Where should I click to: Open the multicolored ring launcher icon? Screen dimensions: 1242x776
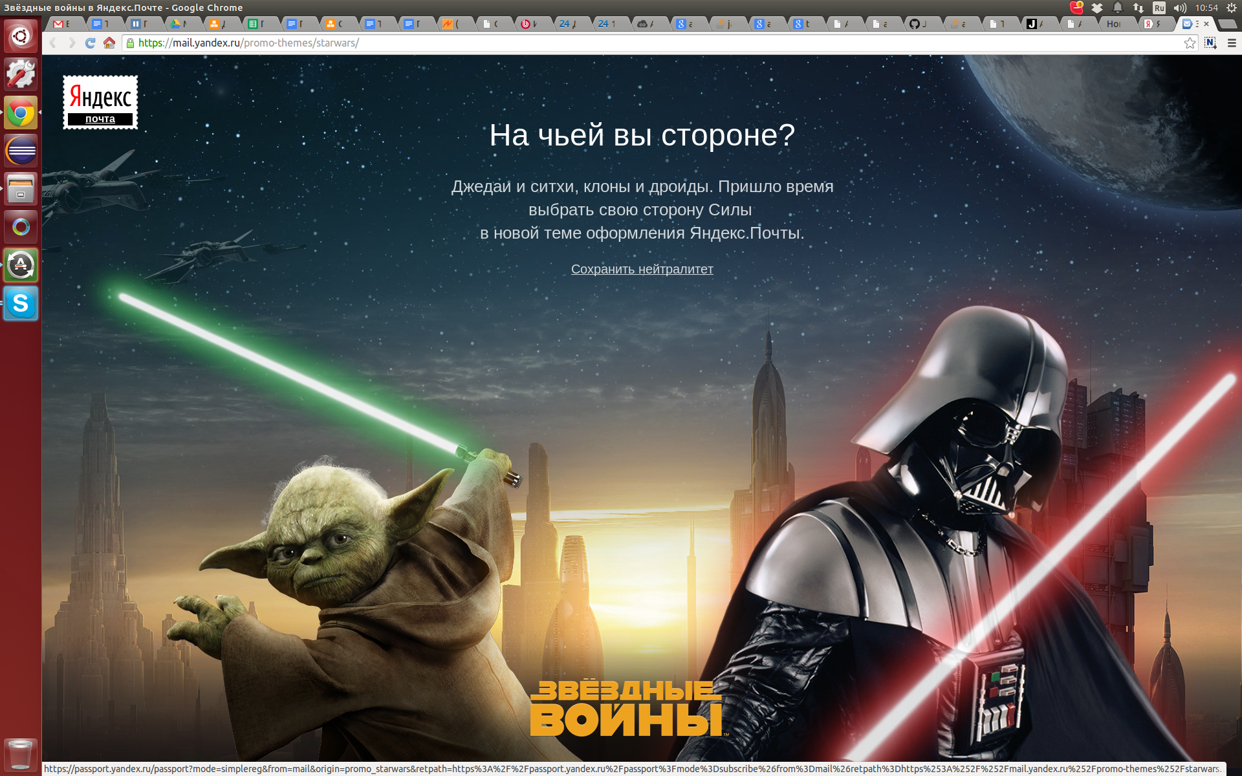(x=21, y=227)
